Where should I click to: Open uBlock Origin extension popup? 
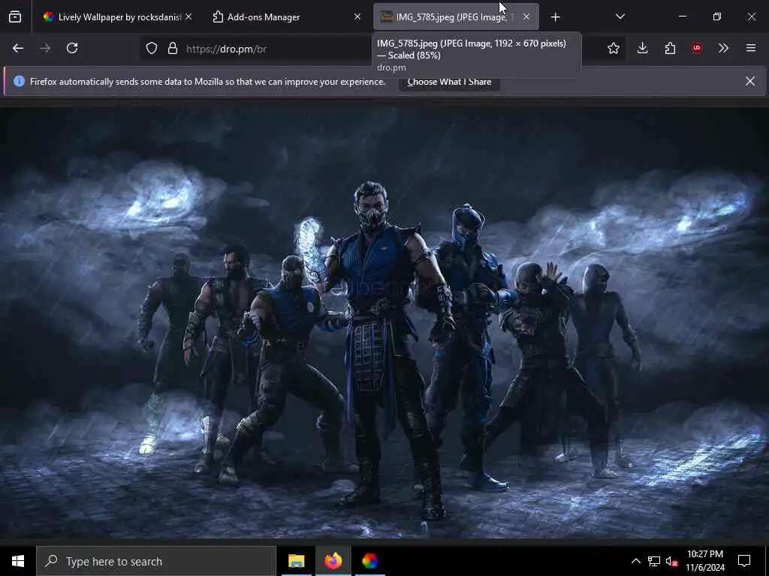(697, 48)
